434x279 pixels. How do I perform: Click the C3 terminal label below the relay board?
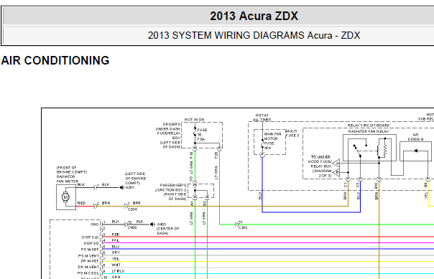358,185
